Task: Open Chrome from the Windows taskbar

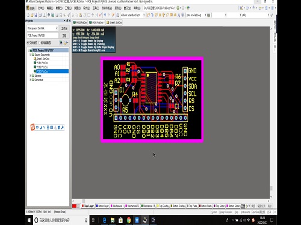Action: (129, 220)
